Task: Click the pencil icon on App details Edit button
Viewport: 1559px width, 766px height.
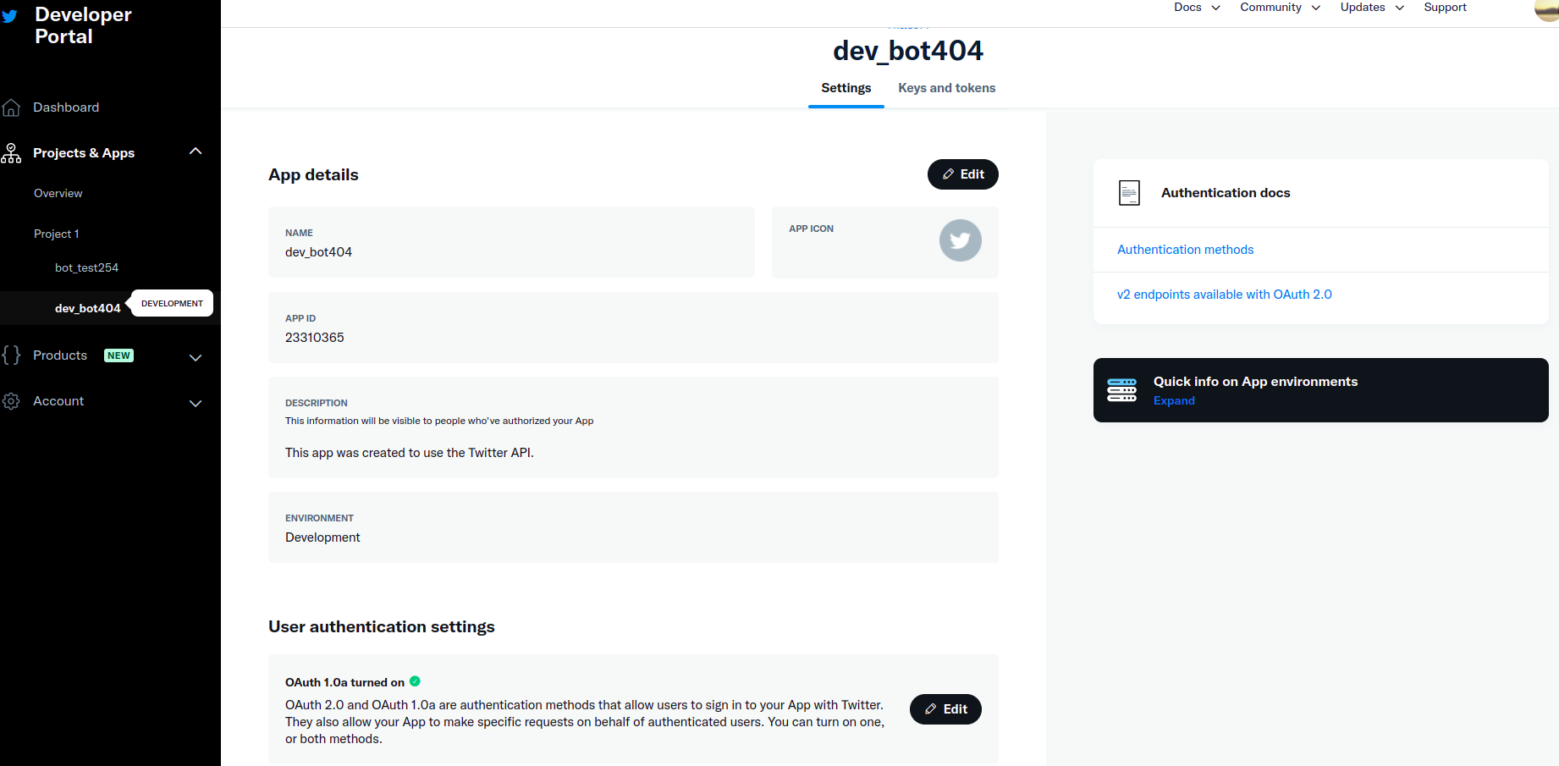Action: click(949, 174)
